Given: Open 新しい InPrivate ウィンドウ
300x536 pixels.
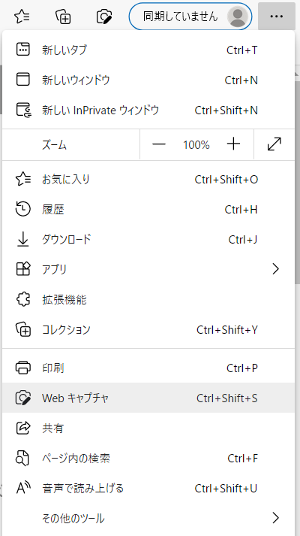Looking at the screenshot, I should click(148, 110).
